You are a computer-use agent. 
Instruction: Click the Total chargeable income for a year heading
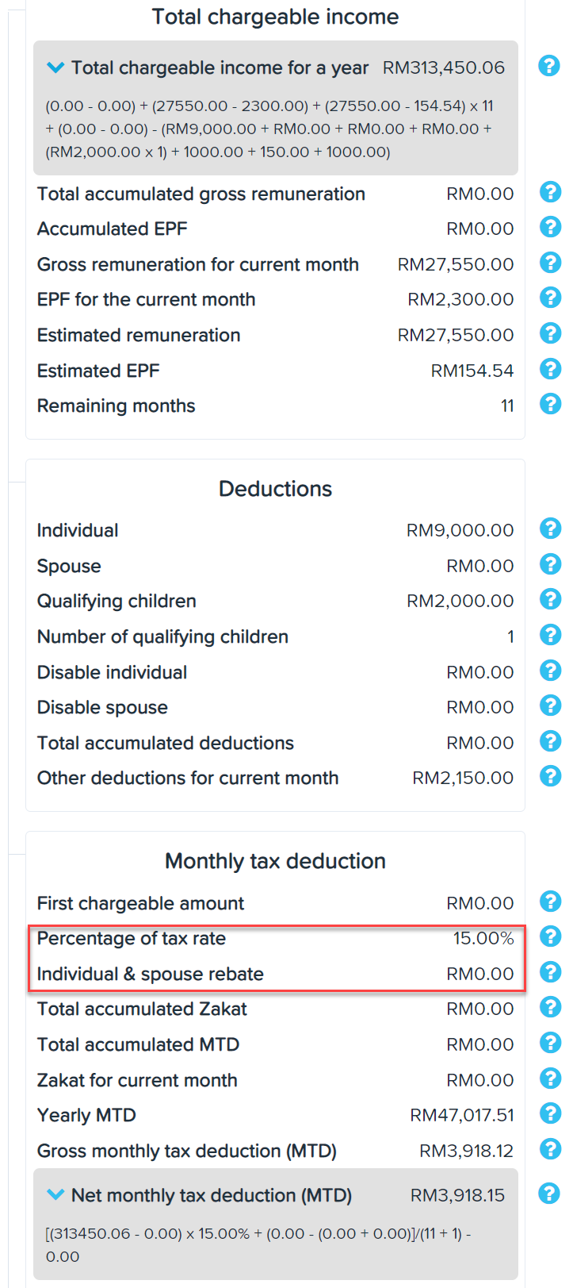coord(220,68)
